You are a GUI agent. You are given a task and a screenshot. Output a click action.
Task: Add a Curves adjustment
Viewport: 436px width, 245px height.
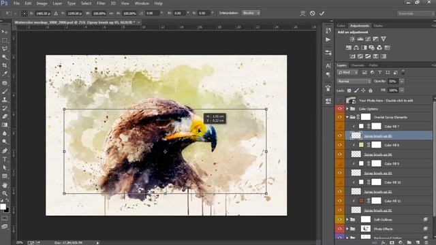click(368, 39)
